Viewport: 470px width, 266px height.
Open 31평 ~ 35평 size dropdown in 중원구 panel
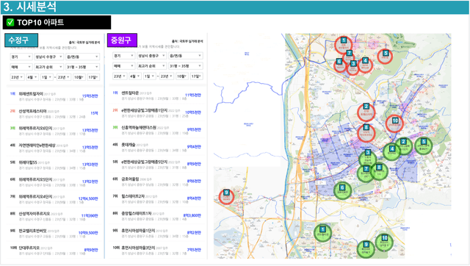click(x=186, y=66)
